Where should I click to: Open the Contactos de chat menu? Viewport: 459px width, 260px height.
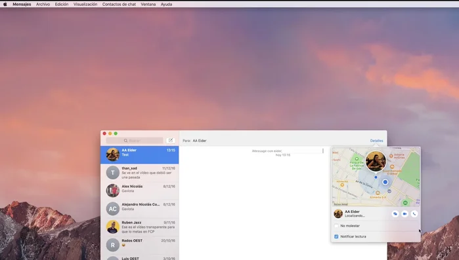[x=119, y=5]
